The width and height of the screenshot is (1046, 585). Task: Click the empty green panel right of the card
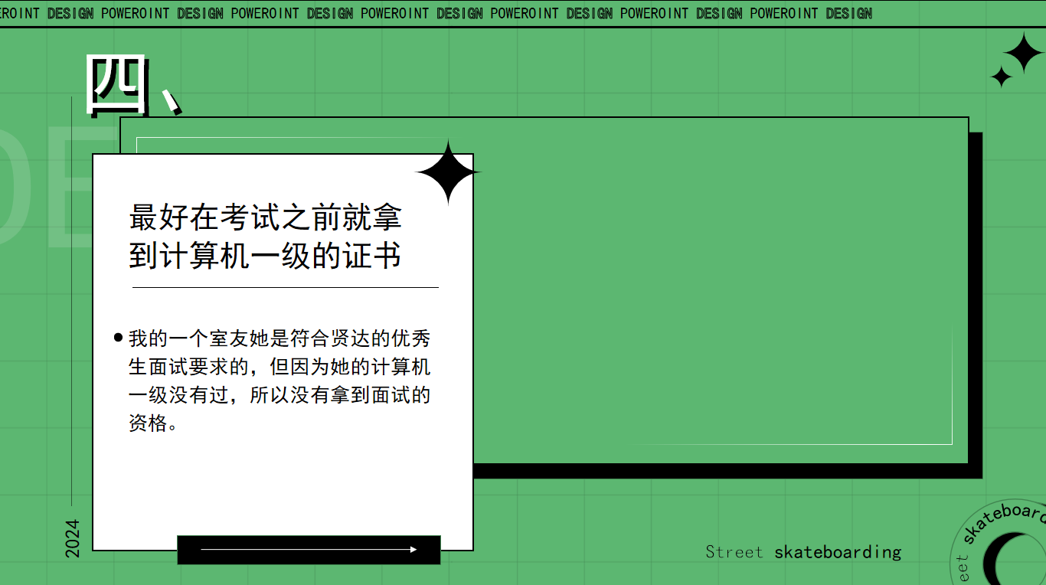[712, 291]
